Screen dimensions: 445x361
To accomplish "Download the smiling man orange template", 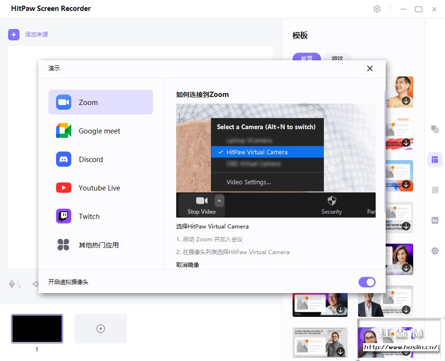I will [x=406, y=101].
